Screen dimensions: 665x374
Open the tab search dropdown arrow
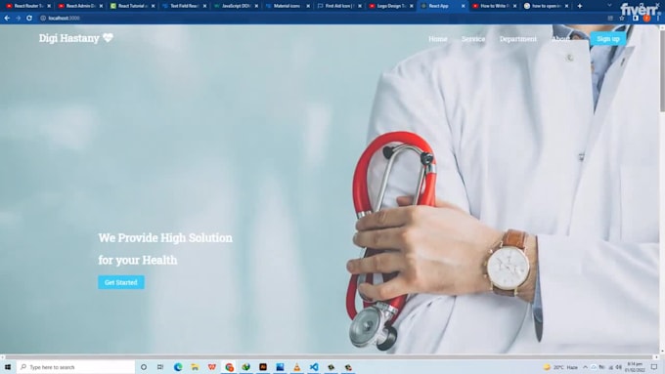609,6
